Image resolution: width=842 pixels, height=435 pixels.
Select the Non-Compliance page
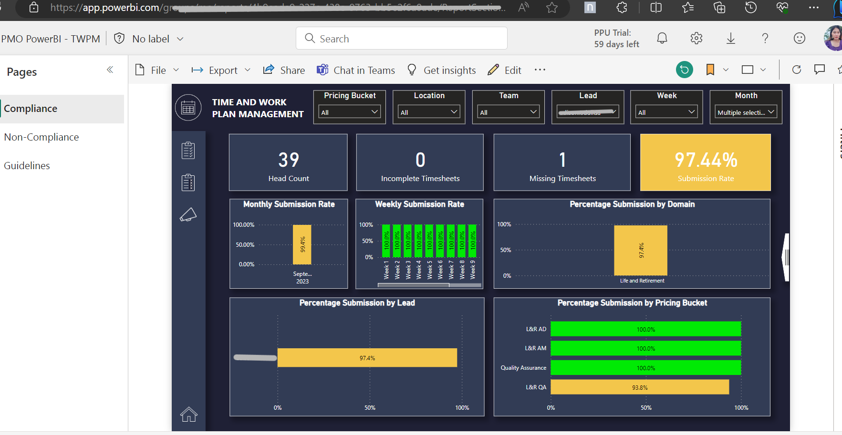62,137
